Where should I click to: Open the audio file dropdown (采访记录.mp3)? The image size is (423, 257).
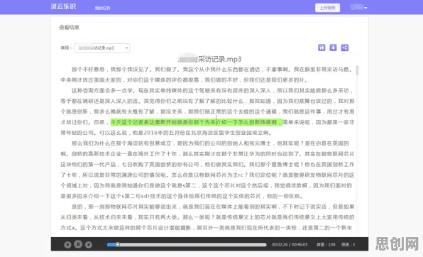(102, 48)
